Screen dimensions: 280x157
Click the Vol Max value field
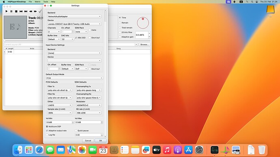(88, 122)
